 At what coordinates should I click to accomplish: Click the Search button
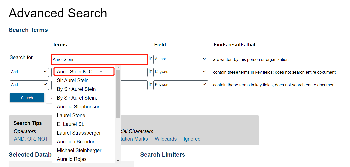tap(27, 98)
